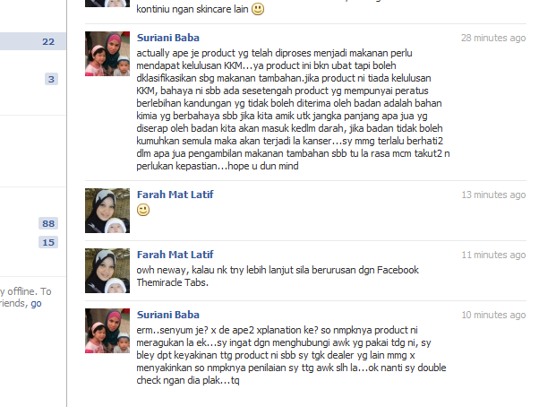The width and height of the screenshot is (539, 407).
Task: Open Suriani Baba's avatar on the 28-minute comment
Action: pyautogui.click(x=107, y=54)
